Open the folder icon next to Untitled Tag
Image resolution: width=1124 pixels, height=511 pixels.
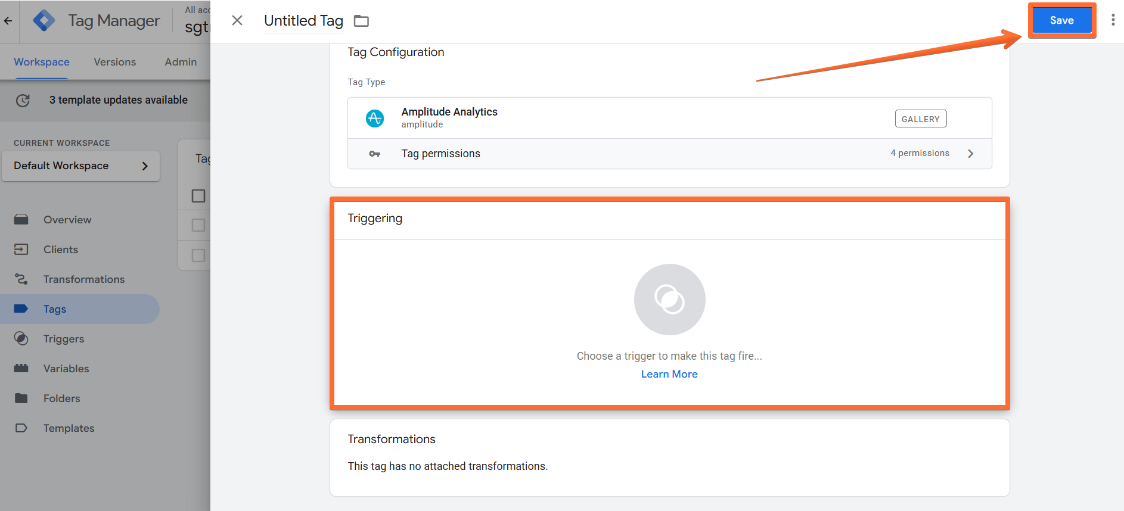click(x=361, y=21)
